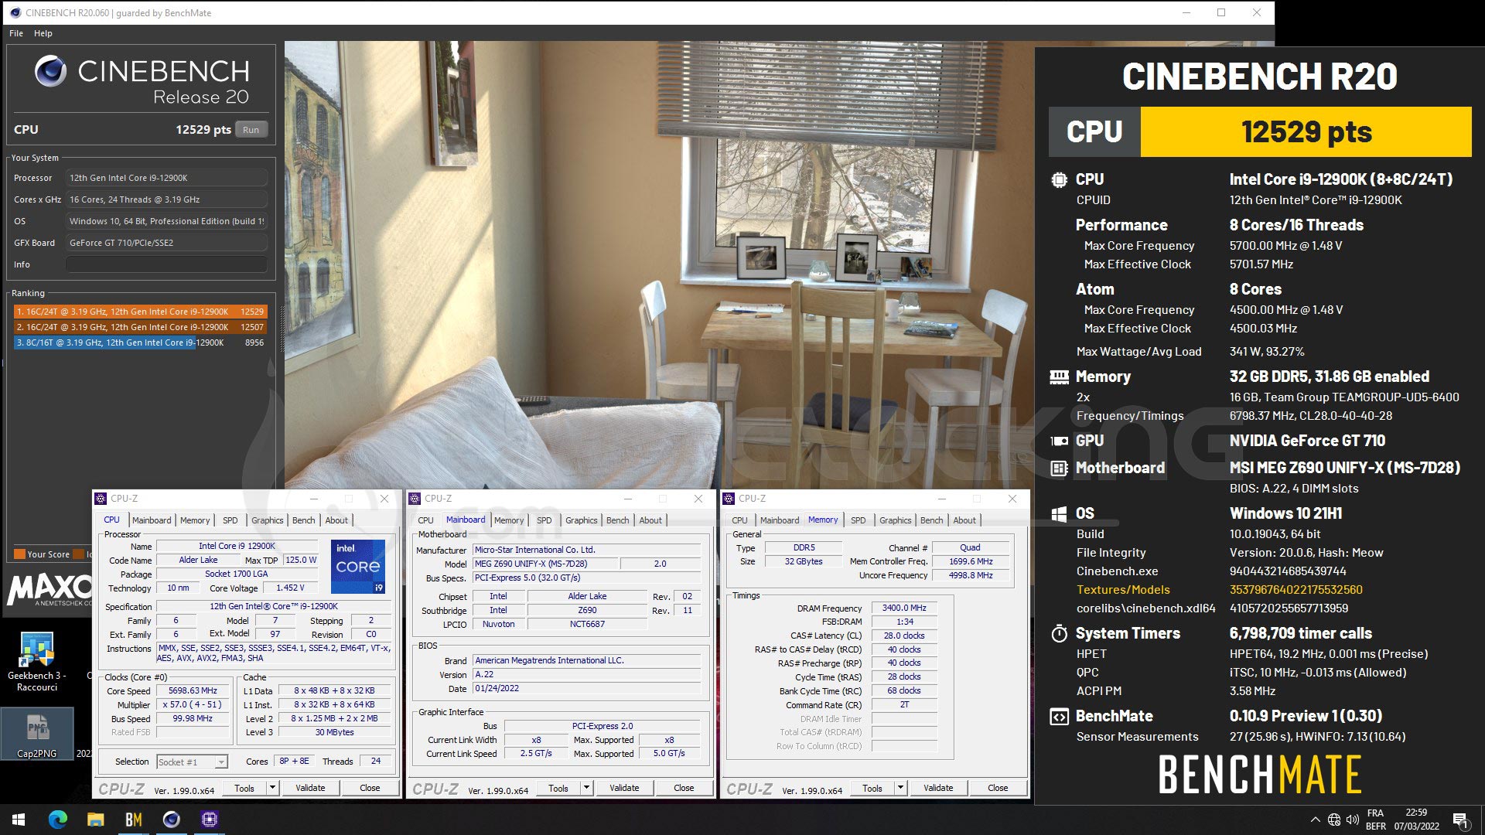The width and height of the screenshot is (1485, 835).
Task: Open the CPU tab in the middle CPU-Z window
Action: pyautogui.click(x=426, y=520)
